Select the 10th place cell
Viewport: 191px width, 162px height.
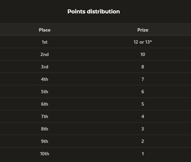tap(45, 154)
